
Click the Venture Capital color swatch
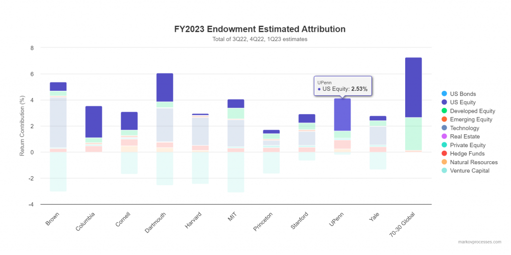pyautogui.click(x=444, y=170)
